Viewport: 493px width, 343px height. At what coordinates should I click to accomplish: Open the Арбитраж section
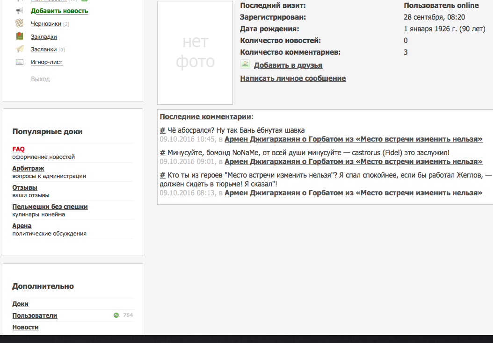tap(28, 168)
